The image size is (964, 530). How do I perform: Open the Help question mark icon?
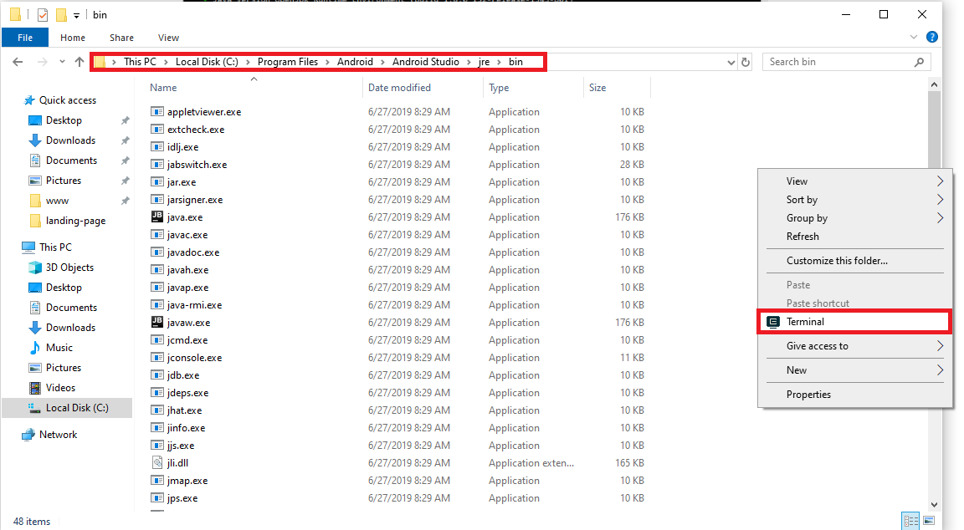[x=932, y=38]
